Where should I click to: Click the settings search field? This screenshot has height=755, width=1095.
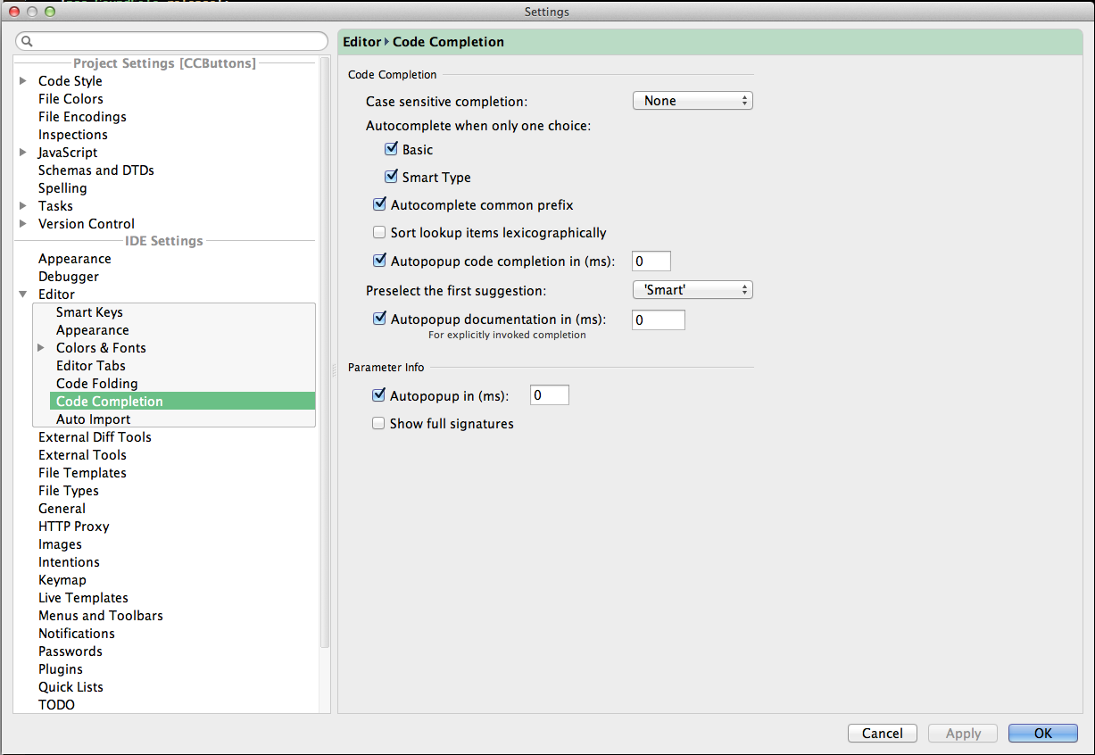(172, 41)
